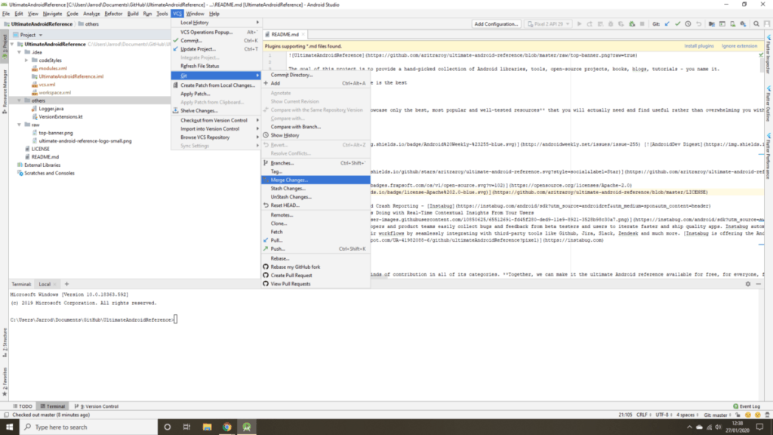The height and width of the screenshot is (435, 773).
Task: Open Android Studio from the Windows taskbar
Action: click(247, 427)
